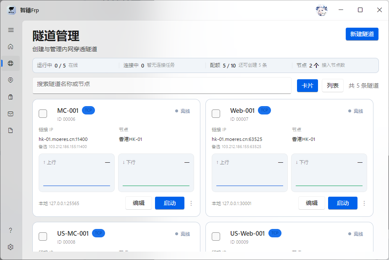Screen dimensions: 389x260
Task: Focus the tunnel search input field
Action: (x=162, y=86)
